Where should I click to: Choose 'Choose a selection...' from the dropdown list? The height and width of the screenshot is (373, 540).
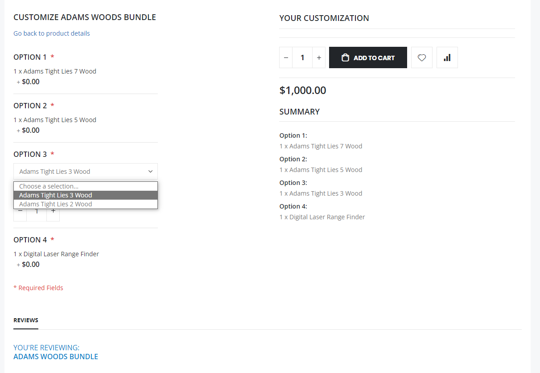[86, 186]
